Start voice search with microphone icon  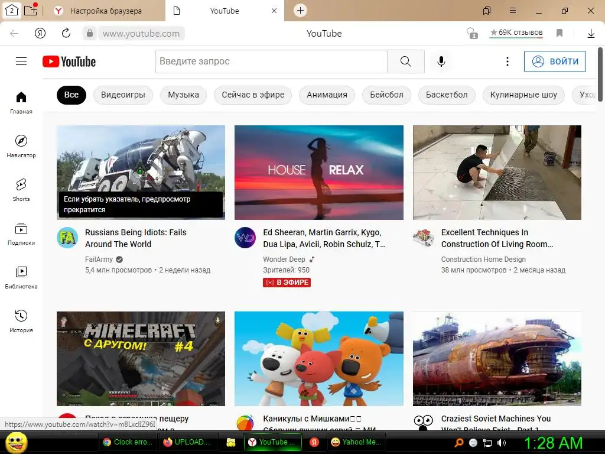click(x=441, y=61)
